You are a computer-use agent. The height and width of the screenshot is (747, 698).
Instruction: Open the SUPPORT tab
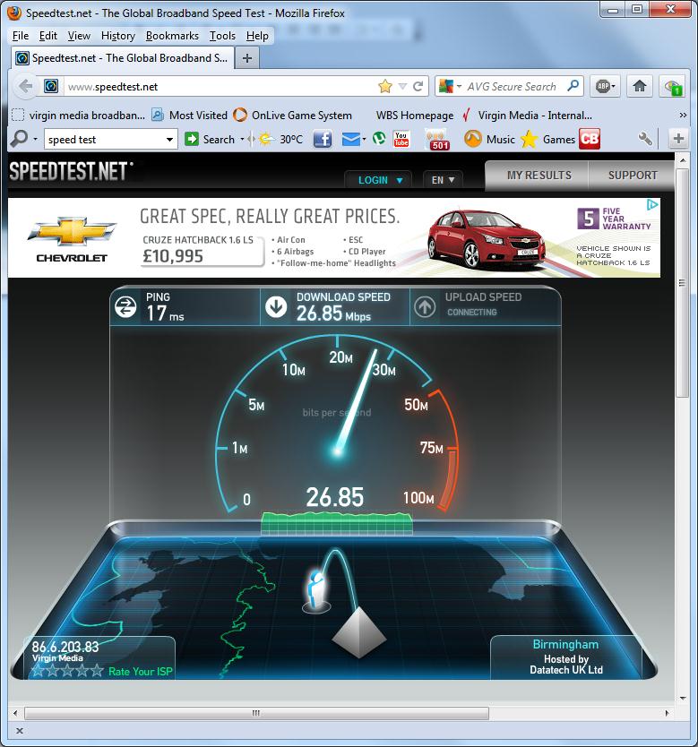click(633, 176)
